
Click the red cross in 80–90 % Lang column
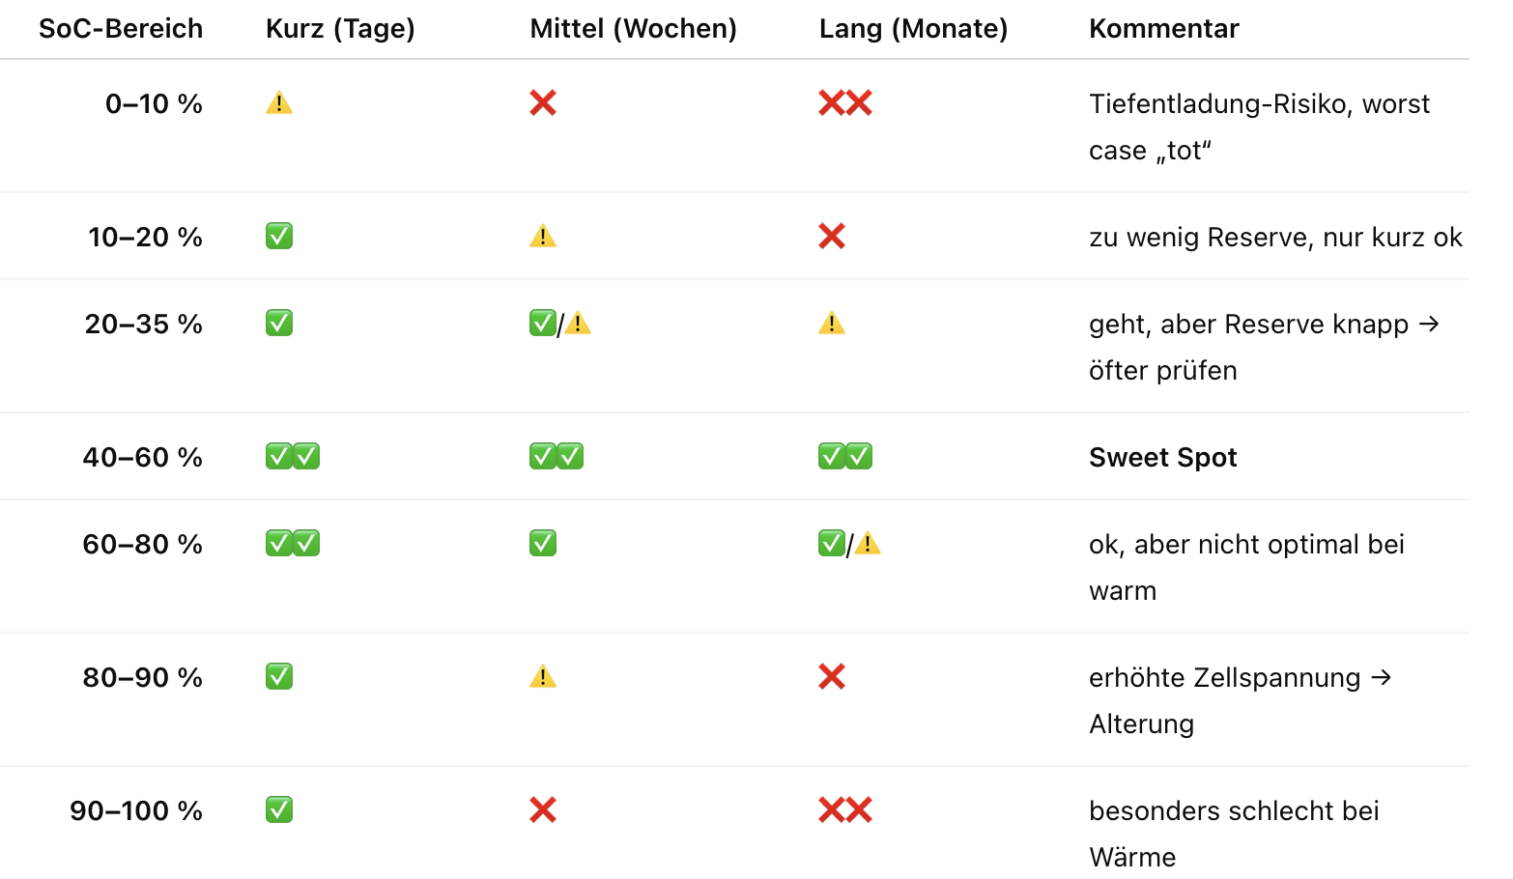click(x=832, y=676)
